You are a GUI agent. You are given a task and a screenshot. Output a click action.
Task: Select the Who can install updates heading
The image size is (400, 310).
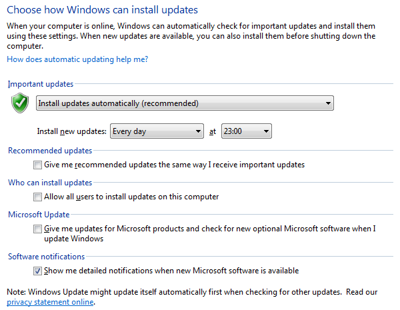click(x=50, y=183)
